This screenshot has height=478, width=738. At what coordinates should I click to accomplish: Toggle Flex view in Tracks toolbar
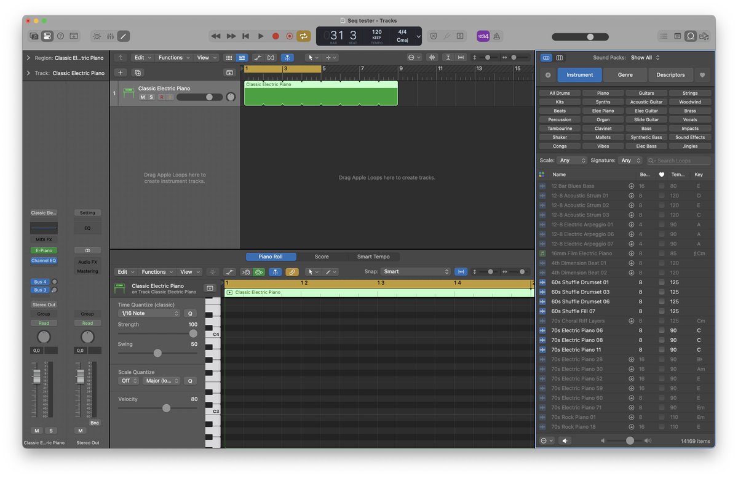pyautogui.click(x=271, y=58)
